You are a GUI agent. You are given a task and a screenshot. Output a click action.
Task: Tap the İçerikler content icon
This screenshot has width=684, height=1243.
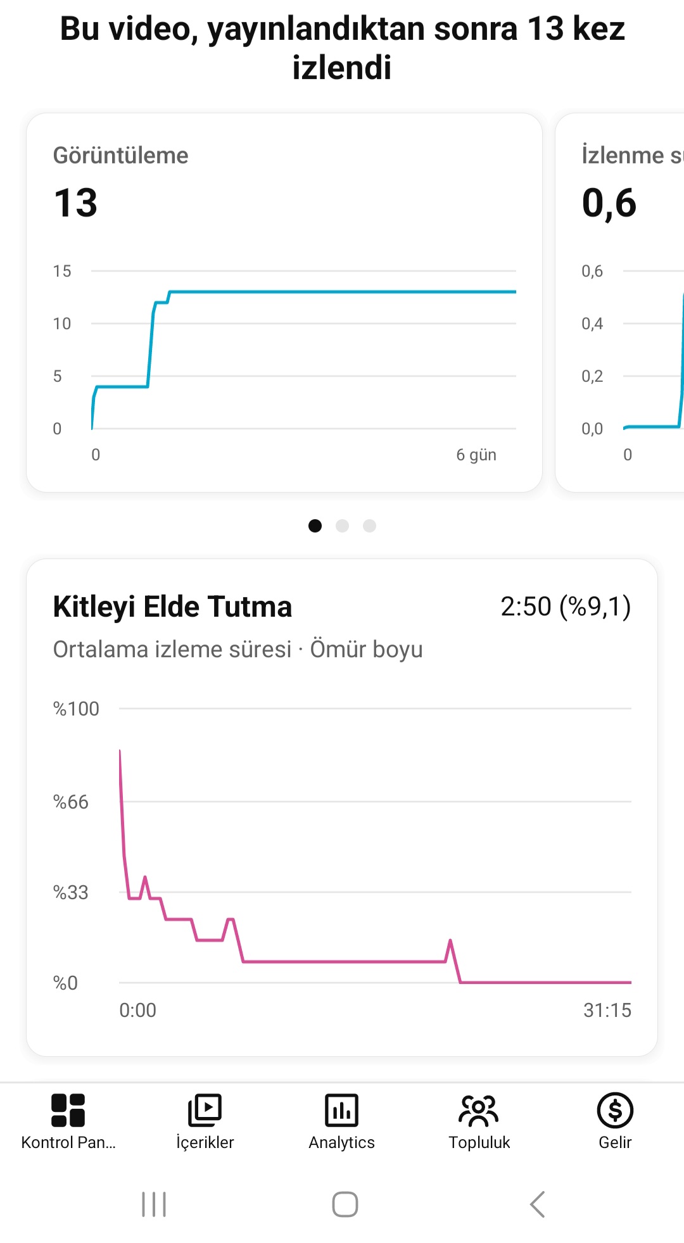(205, 1111)
